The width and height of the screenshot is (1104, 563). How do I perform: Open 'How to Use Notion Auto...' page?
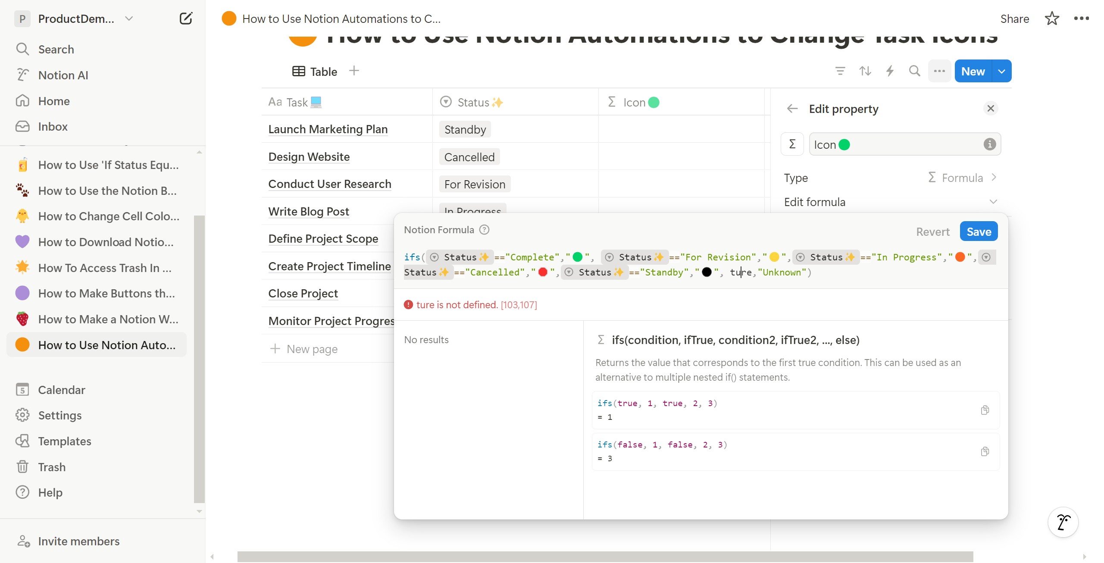pos(97,345)
